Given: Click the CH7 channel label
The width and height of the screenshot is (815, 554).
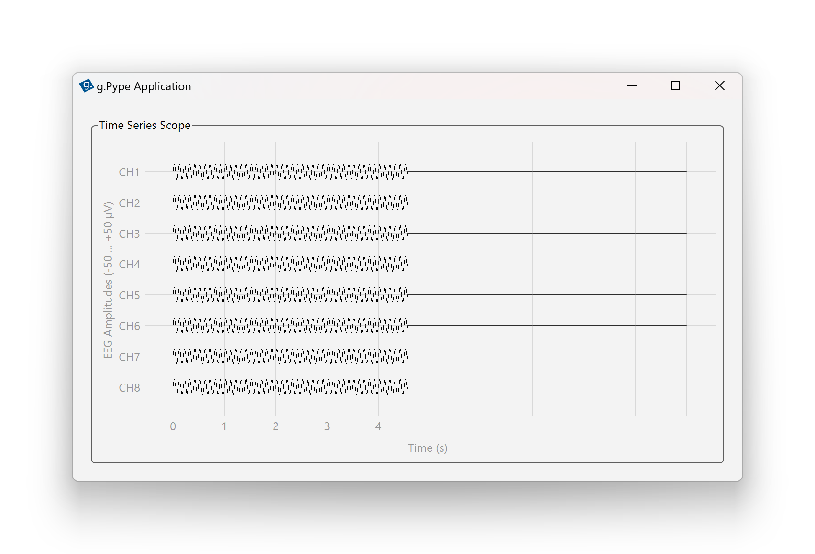Looking at the screenshot, I should (x=129, y=357).
